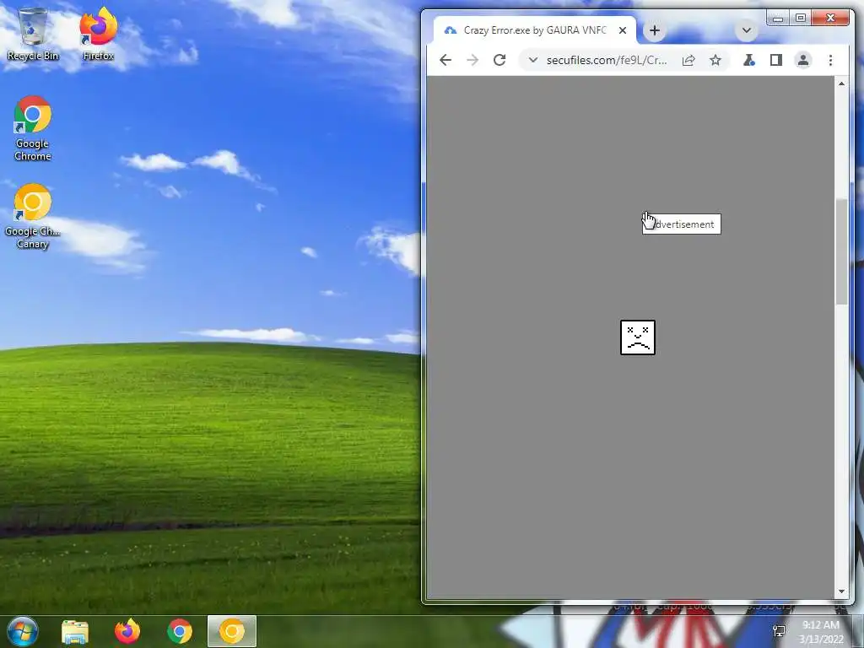This screenshot has height=648, width=864.
Task: Open the Google Chrome Canary desktop shortcut
Action: pyautogui.click(x=33, y=217)
